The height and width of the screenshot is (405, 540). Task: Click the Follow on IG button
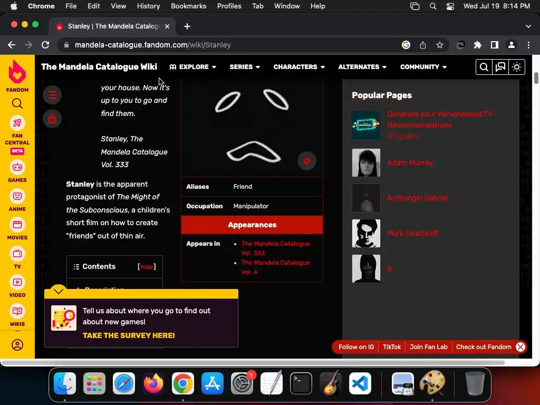(356, 347)
